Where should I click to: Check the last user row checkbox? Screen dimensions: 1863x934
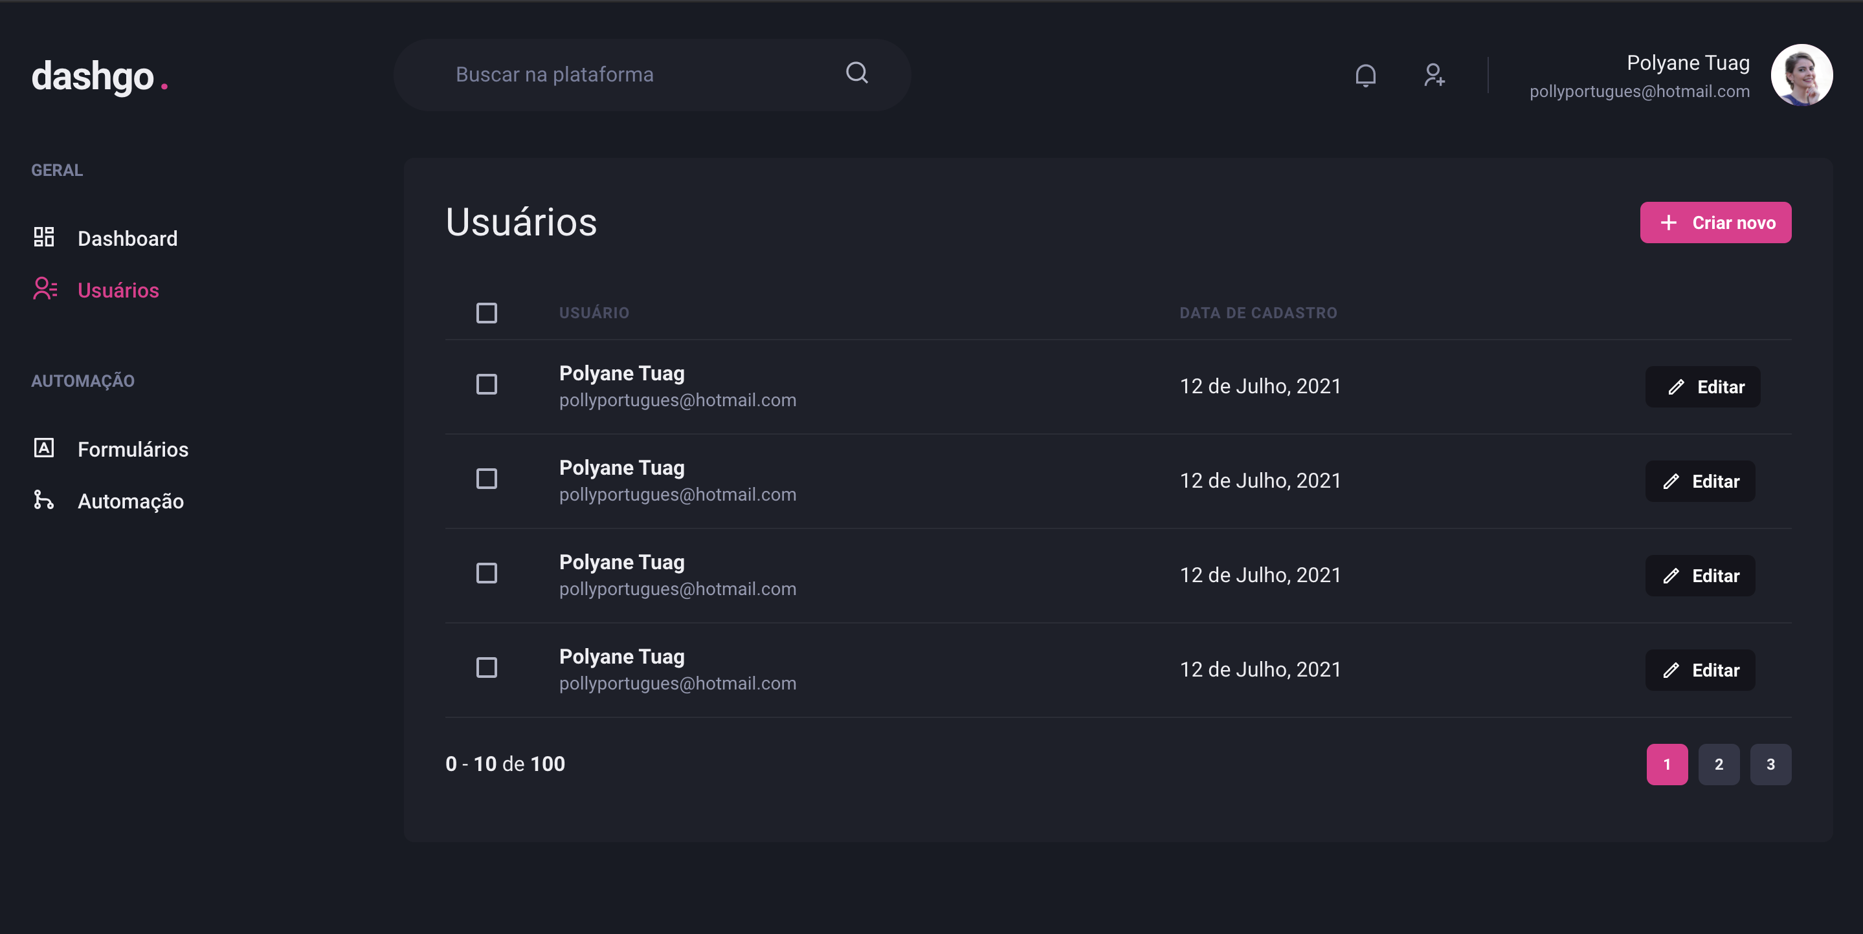(x=486, y=668)
